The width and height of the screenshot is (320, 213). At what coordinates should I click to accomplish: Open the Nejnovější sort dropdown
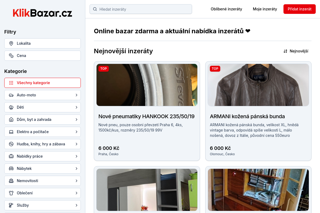[296, 51]
